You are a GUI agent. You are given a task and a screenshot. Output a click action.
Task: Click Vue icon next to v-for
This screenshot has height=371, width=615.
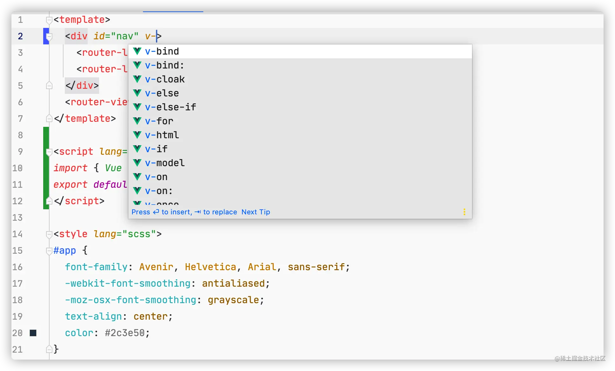(137, 121)
